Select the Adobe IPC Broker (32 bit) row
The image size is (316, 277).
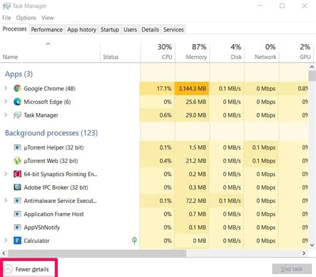56,188
